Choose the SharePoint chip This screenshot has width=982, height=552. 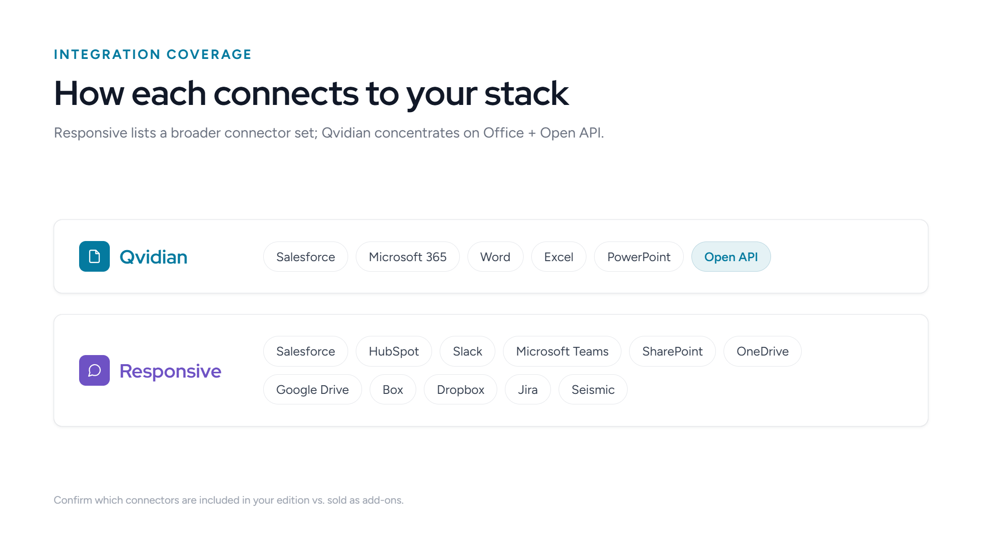tap(672, 351)
